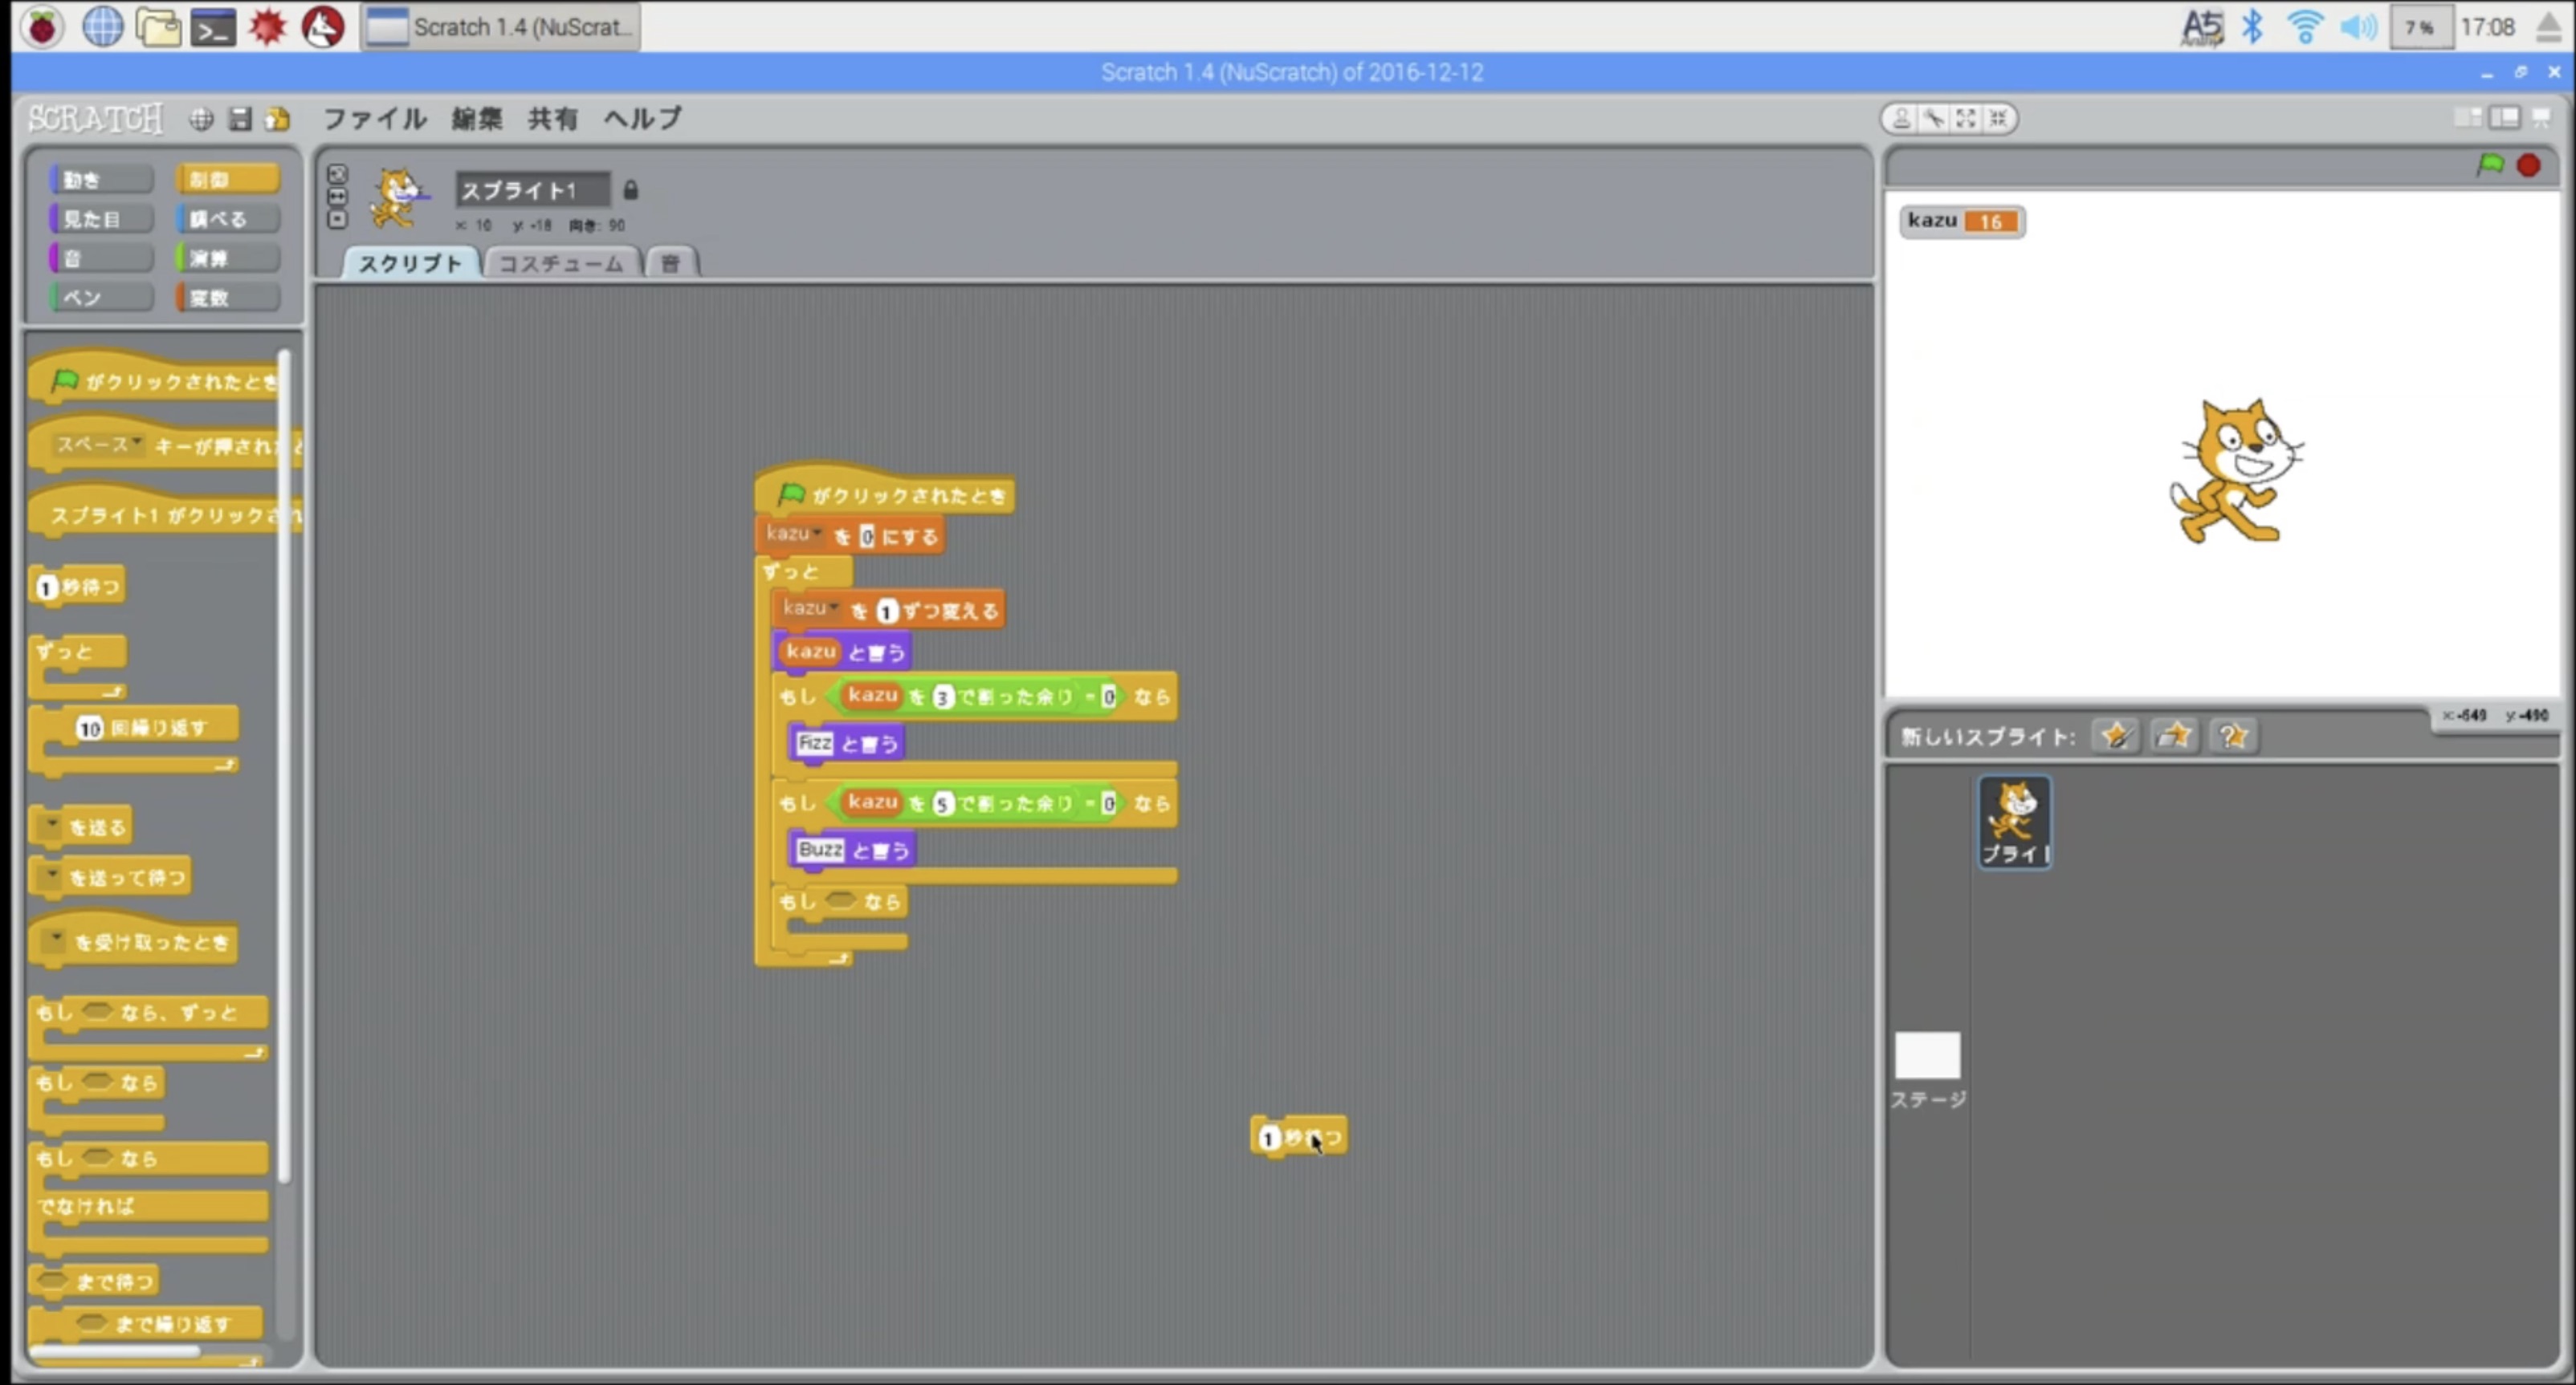Select the 見た目 (Looks) block category

(101, 219)
